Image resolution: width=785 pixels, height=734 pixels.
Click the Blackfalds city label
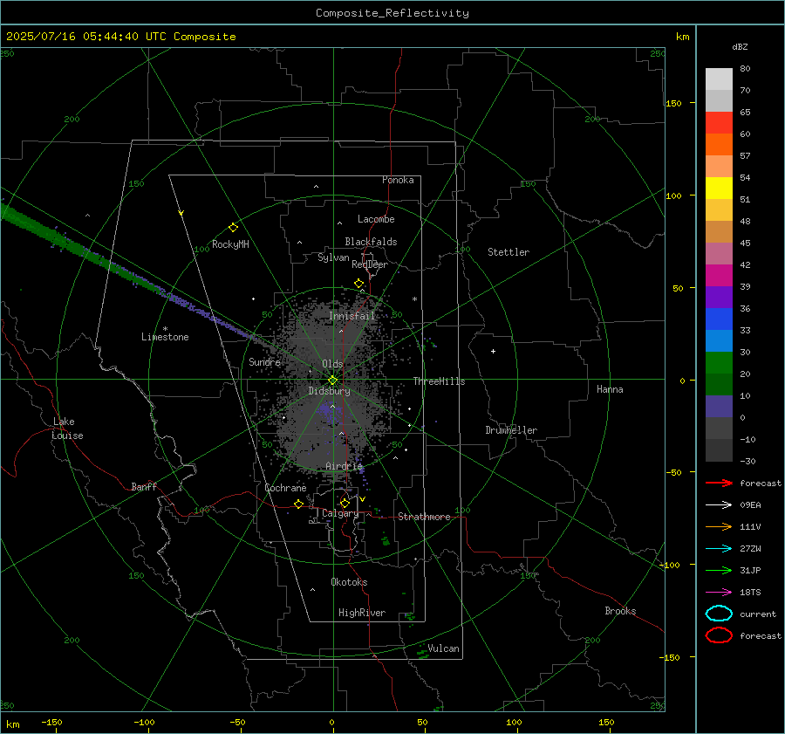(x=371, y=242)
